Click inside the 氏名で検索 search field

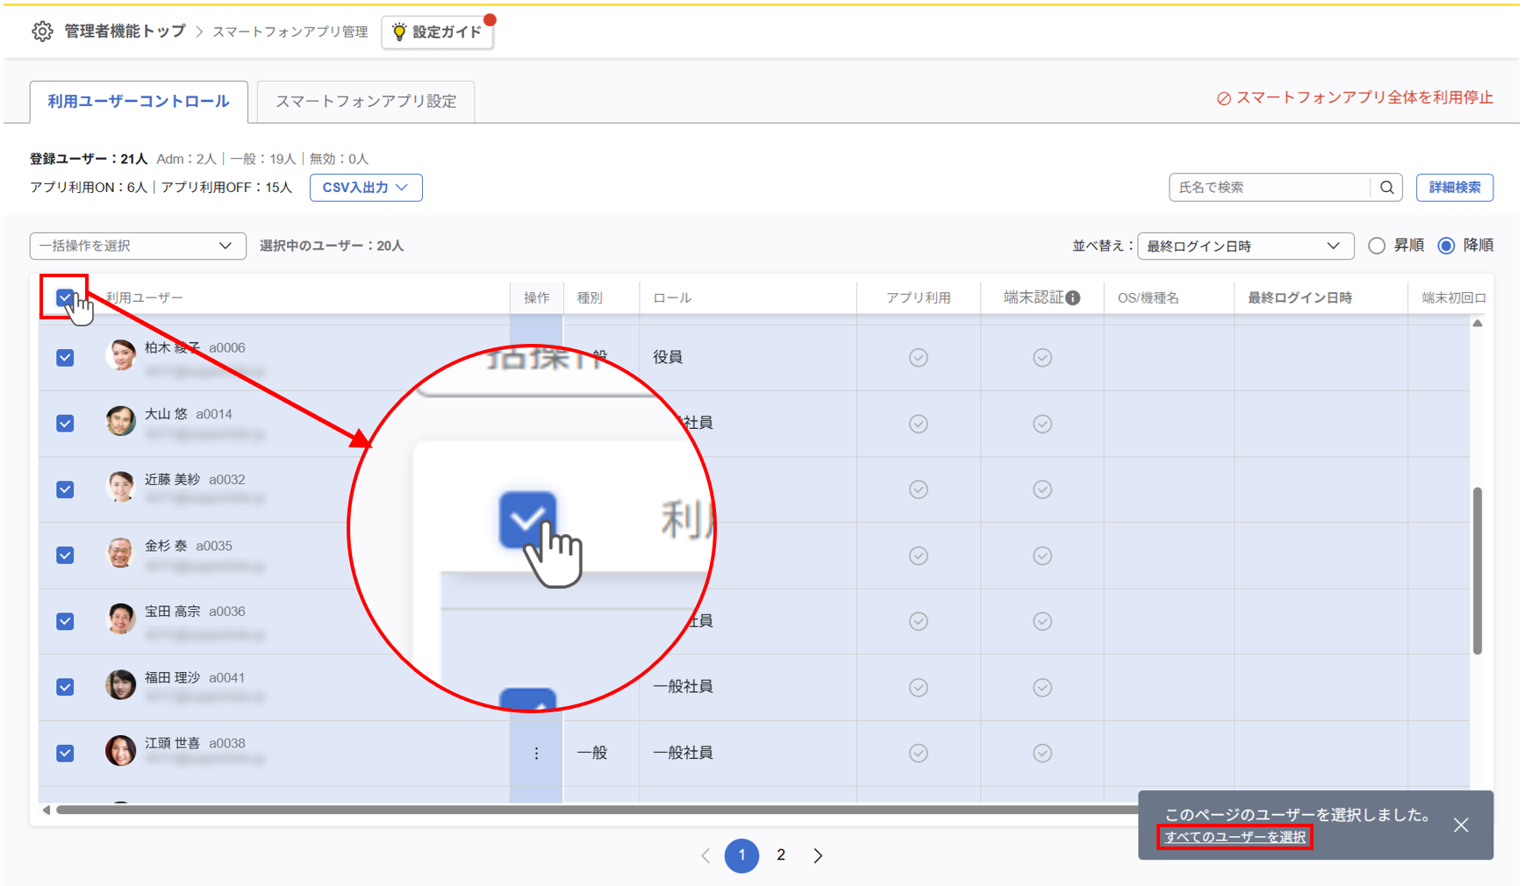pyautogui.click(x=1264, y=187)
